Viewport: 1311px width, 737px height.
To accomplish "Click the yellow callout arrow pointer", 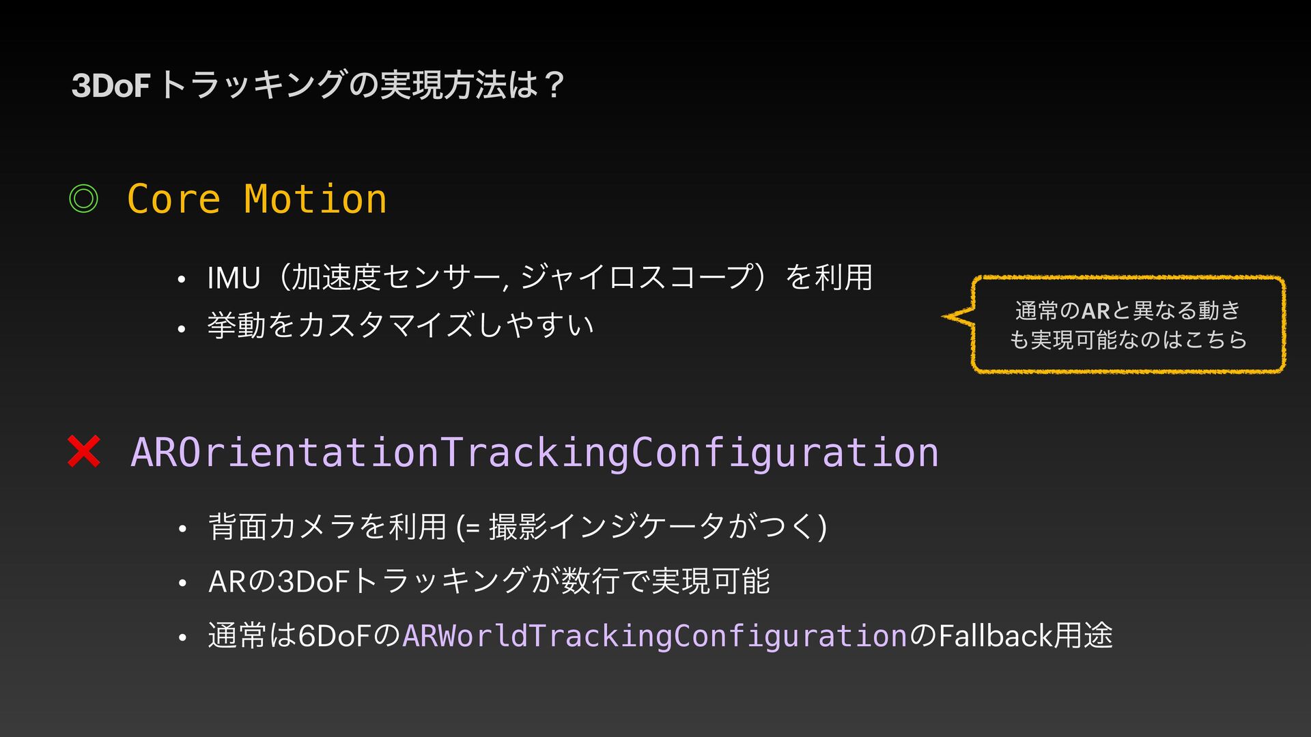I will [x=957, y=317].
